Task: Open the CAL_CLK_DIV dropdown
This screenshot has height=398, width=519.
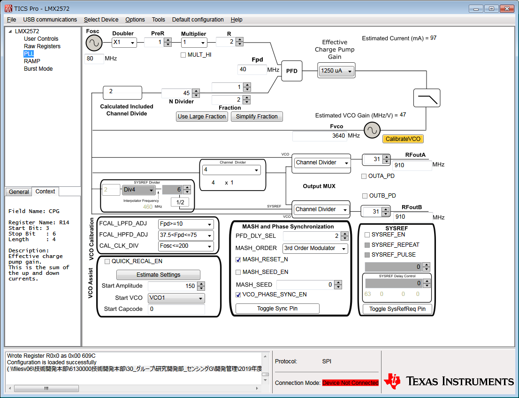Action: coord(186,246)
